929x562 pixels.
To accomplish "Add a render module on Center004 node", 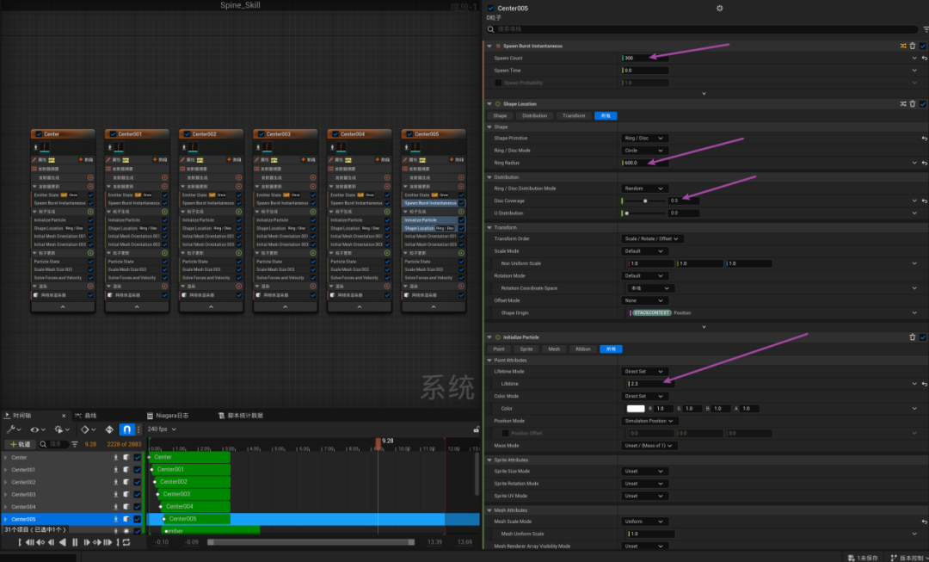I will [387, 287].
